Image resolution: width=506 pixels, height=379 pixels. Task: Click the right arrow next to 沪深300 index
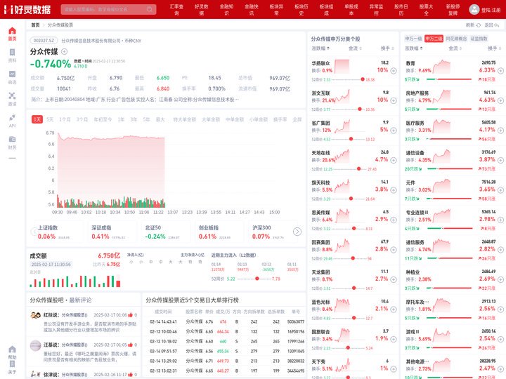(297, 232)
